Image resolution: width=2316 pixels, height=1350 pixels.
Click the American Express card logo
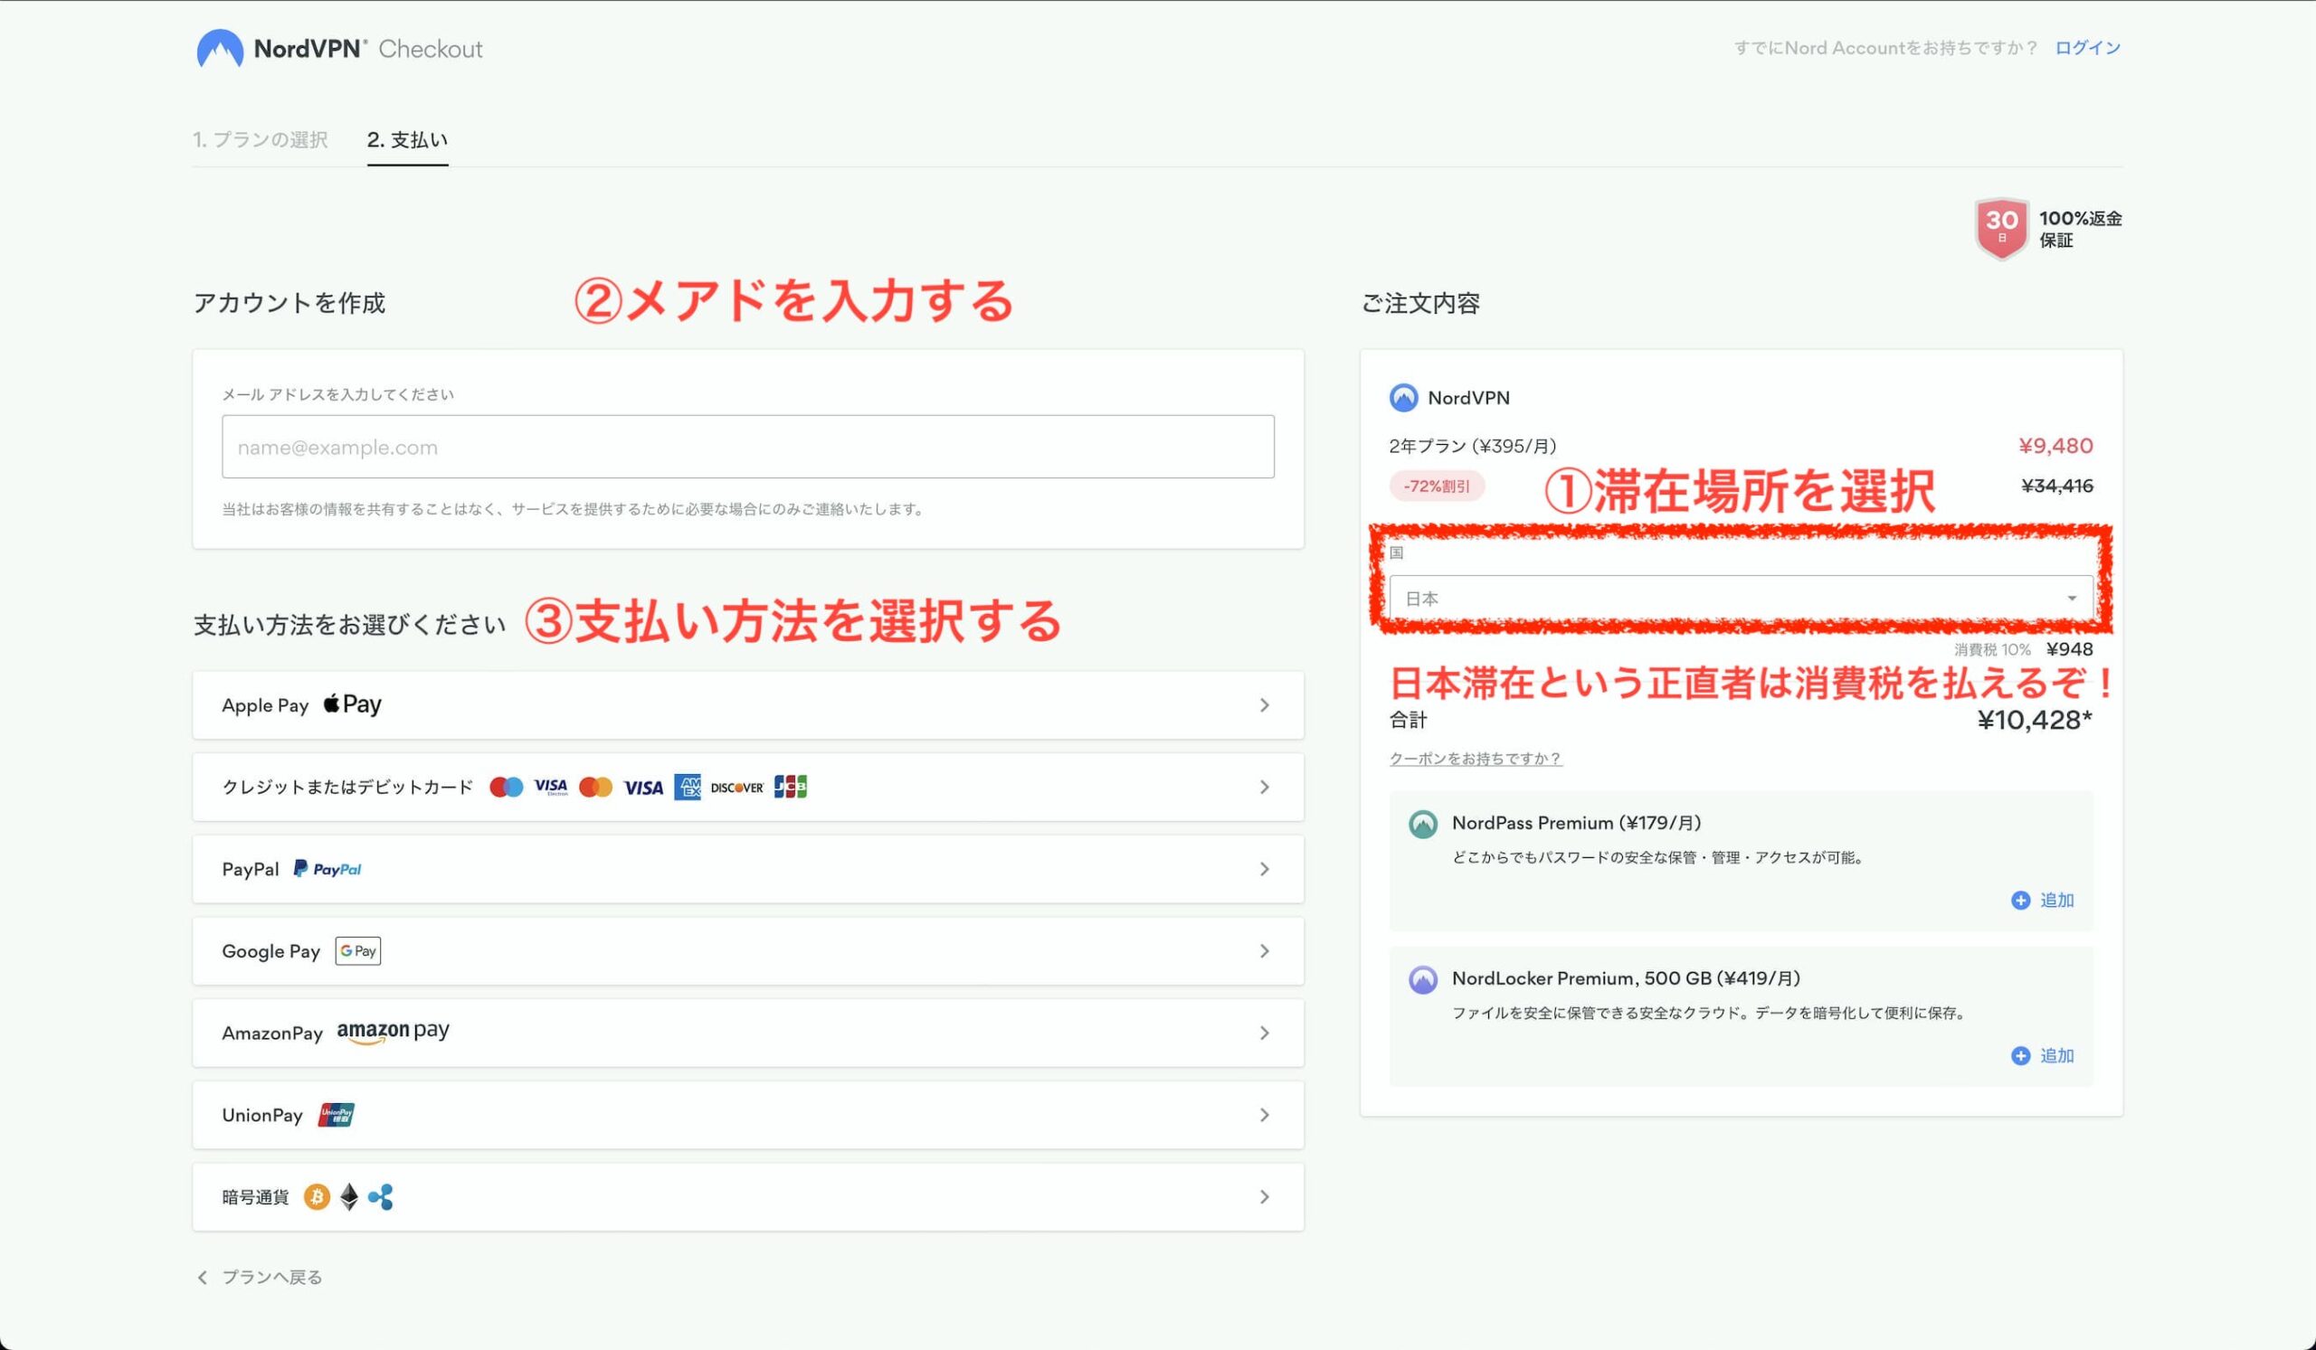687,787
